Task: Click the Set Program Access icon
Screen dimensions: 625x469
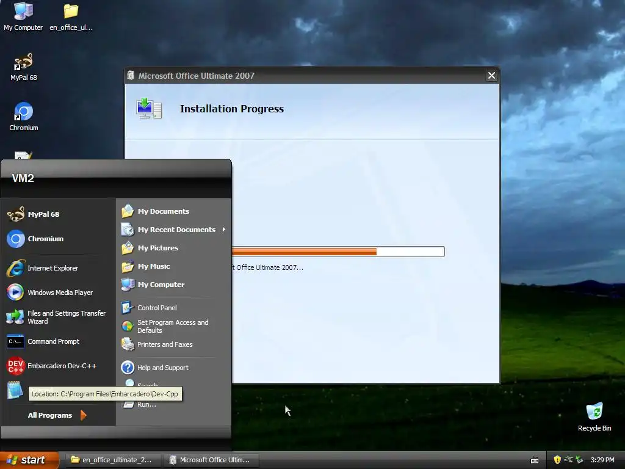Action: [x=128, y=326]
